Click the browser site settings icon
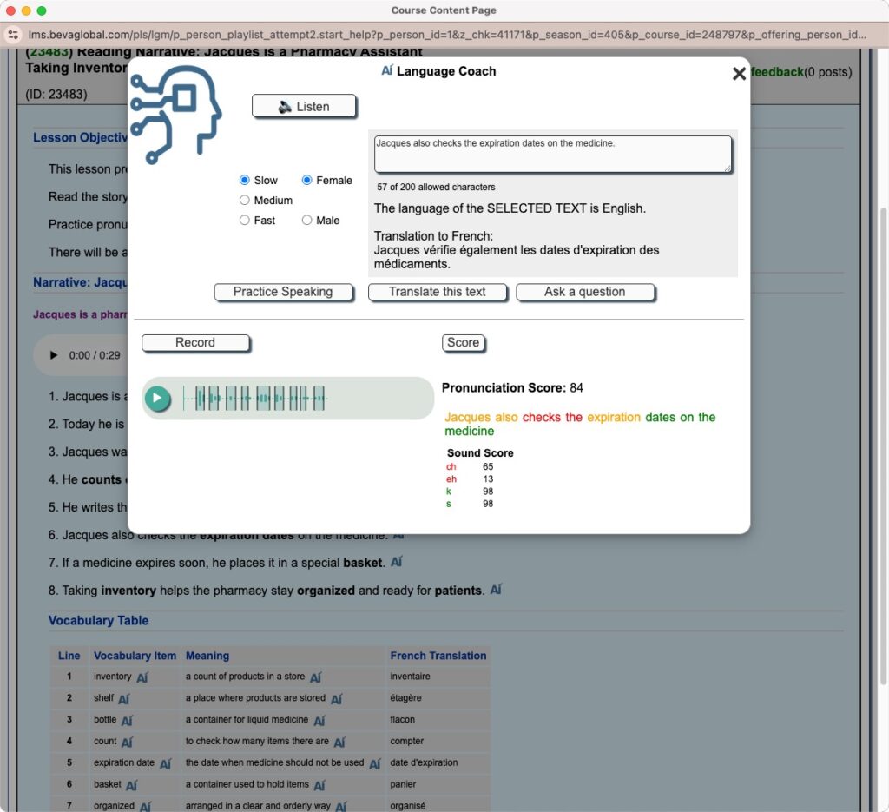This screenshot has width=889, height=812. (x=13, y=35)
